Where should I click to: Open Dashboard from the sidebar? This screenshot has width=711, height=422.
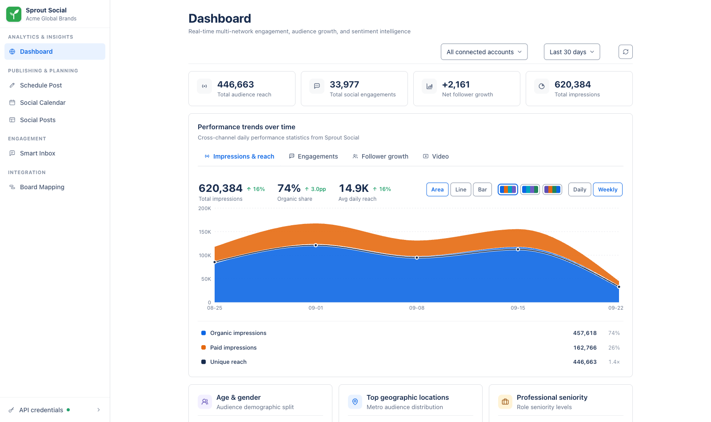pos(55,52)
